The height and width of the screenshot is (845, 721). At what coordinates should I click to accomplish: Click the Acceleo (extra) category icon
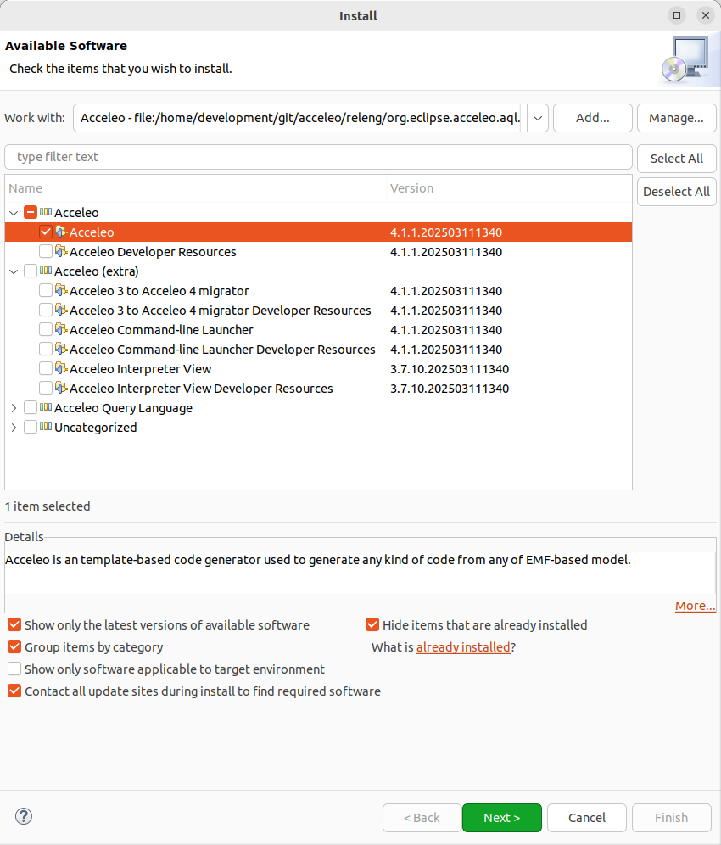(x=46, y=271)
